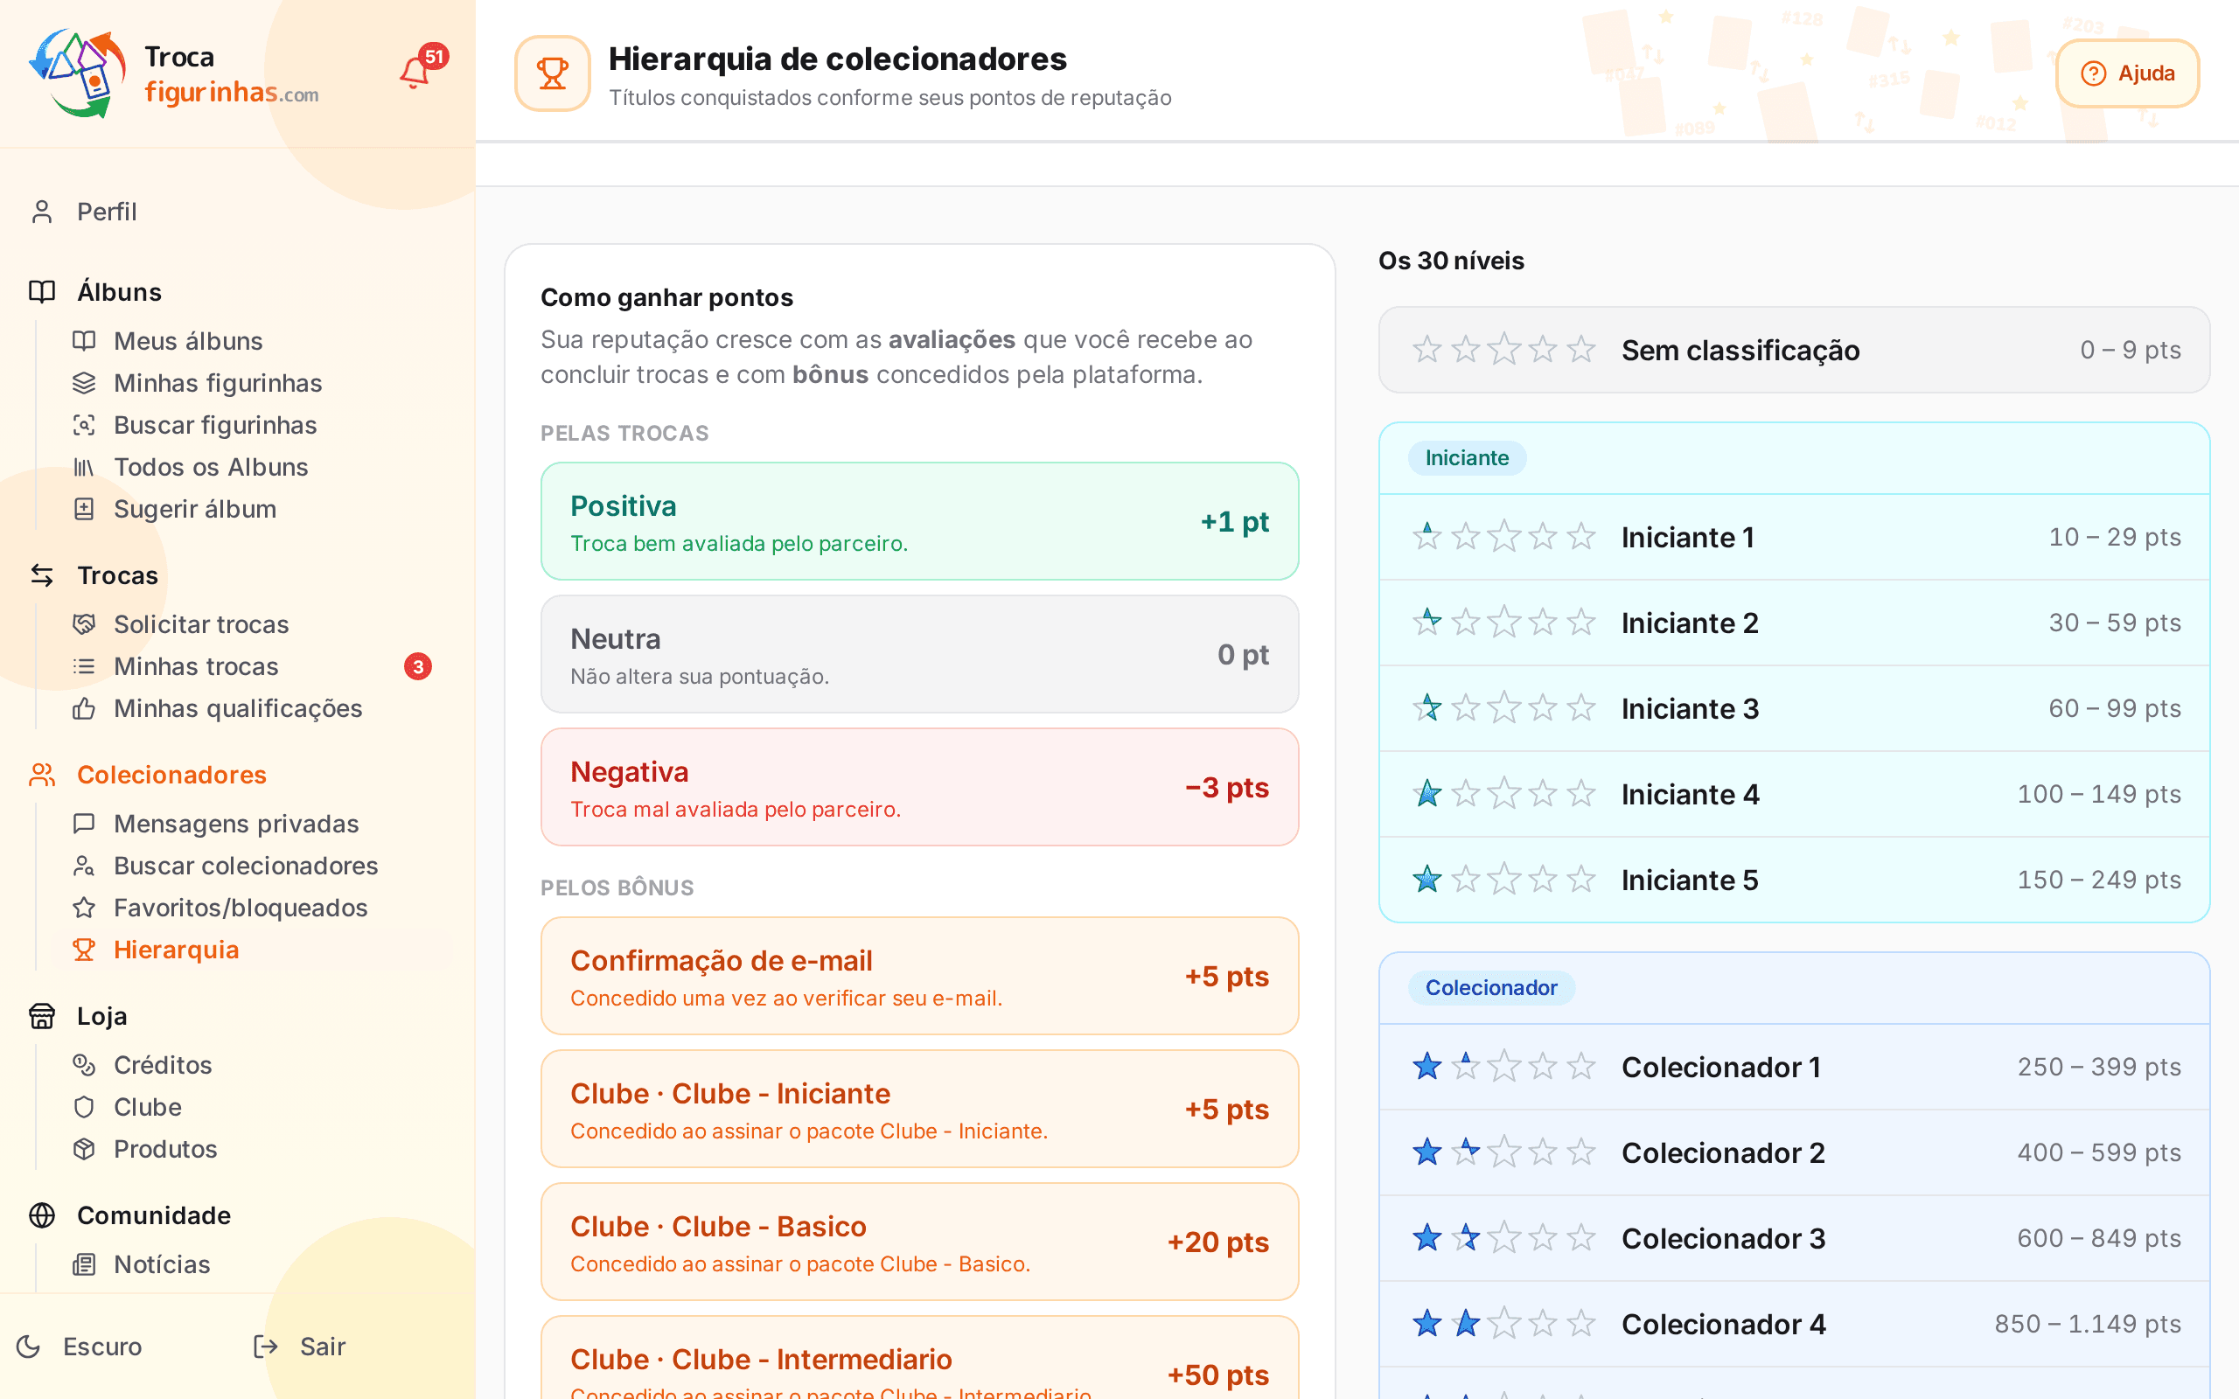Click the Minhas figurinhas layers icon
The width and height of the screenshot is (2239, 1399).
pyautogui.click(x=84, y=383)
